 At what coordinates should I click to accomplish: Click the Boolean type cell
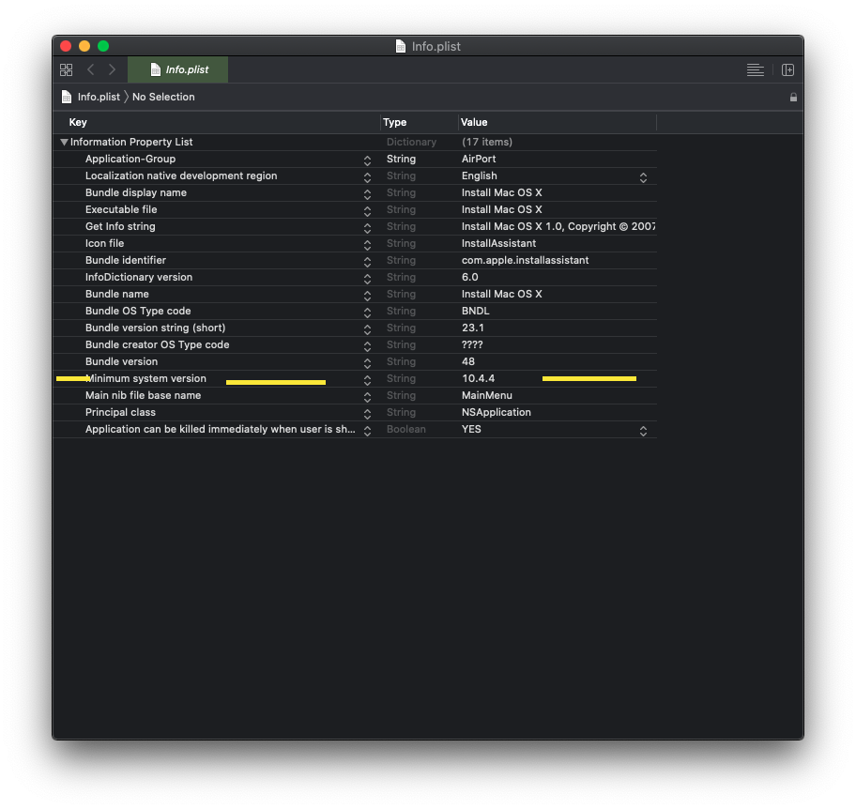(x=406, y=430)
